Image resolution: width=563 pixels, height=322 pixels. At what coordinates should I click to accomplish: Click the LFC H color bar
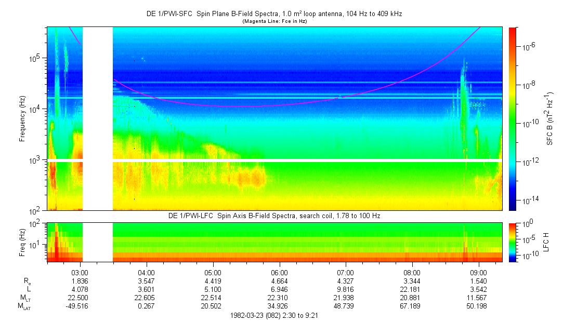point(513,242)
